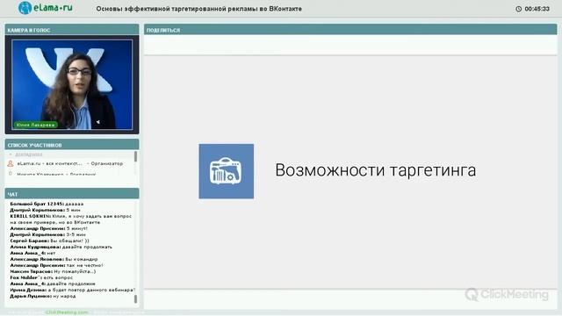
Task: Click Ирина Дизина chat message about webinar repeat
Action: [72, 290]
